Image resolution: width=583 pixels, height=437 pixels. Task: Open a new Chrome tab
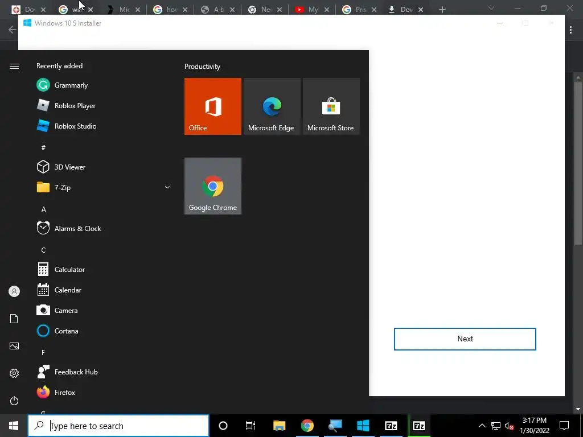pos(442,10)
